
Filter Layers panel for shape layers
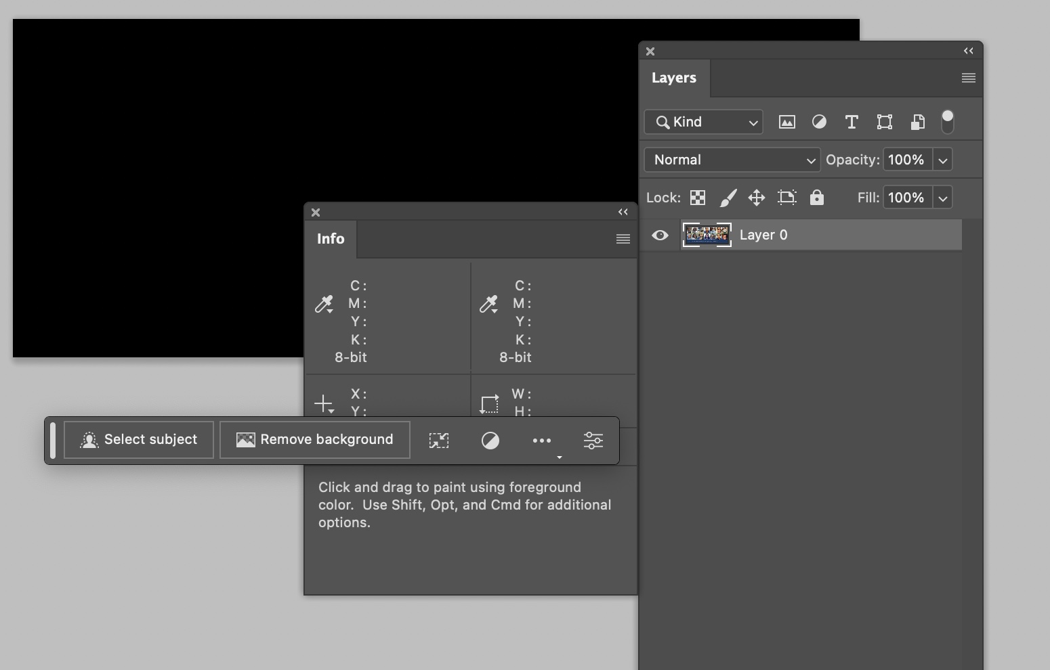(885, 122)
